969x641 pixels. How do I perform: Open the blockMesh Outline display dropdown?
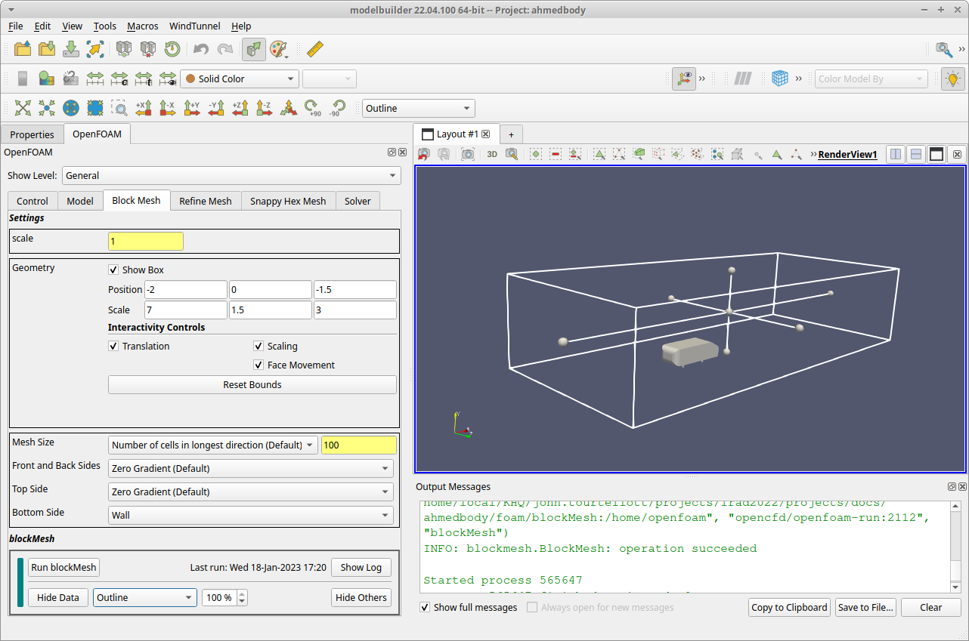click(145, 597)
